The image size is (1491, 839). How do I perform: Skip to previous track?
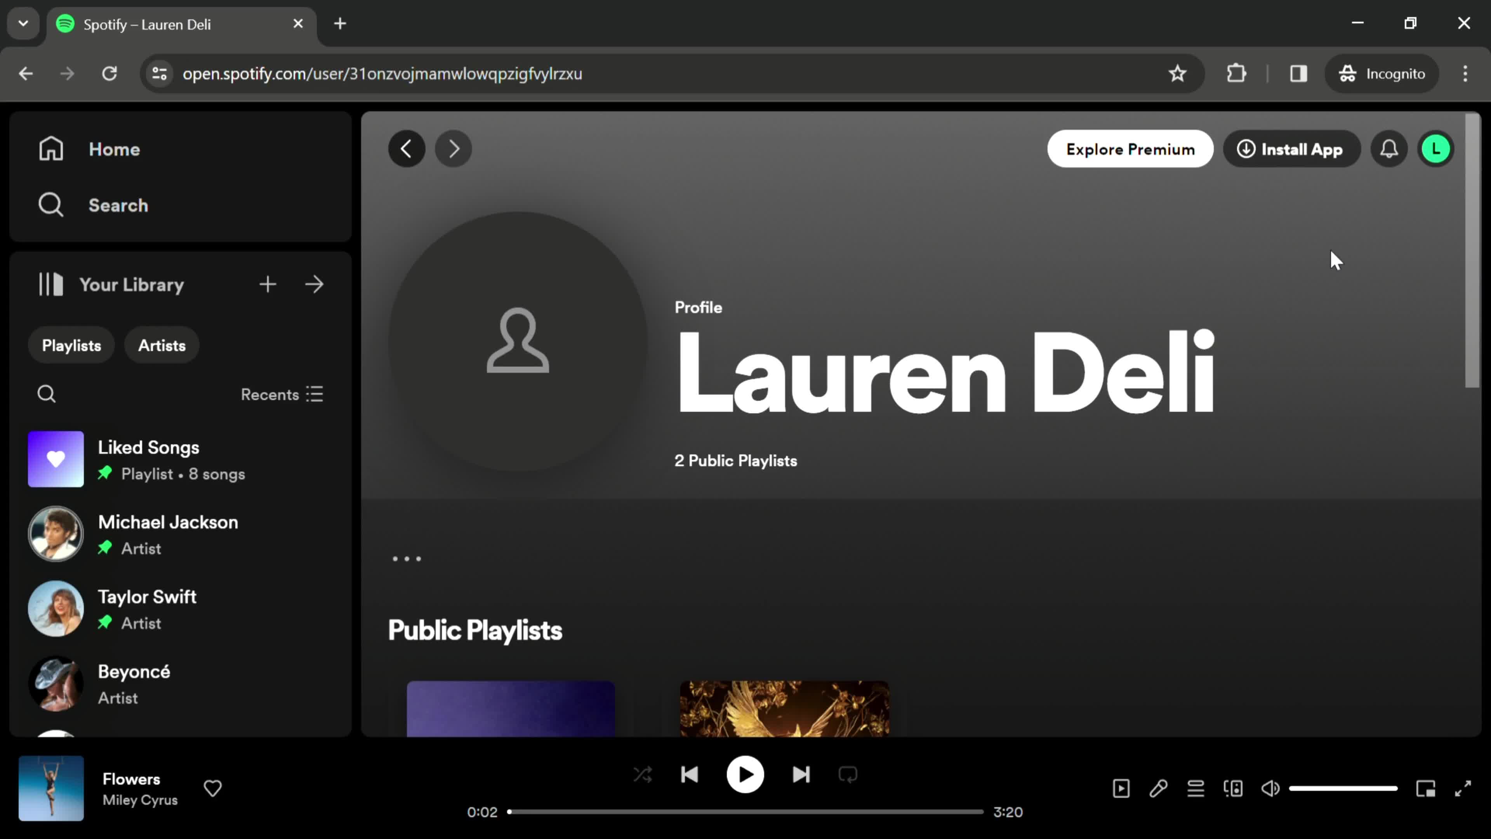pos(689,774)
